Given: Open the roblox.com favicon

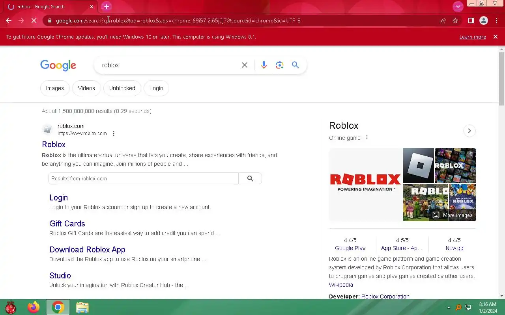Looking at the screenshot, I should (47, 130).
